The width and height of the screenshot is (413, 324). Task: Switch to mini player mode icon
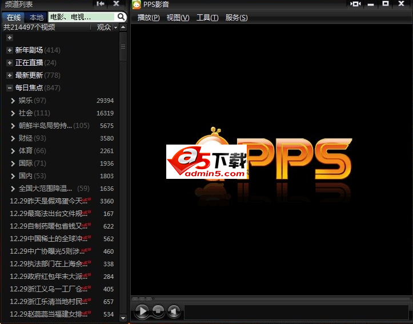(355, 4)
